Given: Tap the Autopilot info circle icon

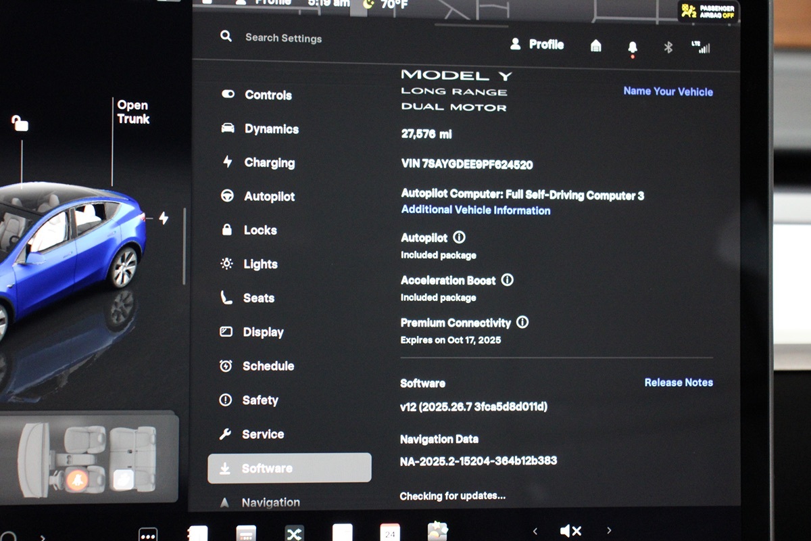Looking at the screenshot, I should tap(460, 237).
